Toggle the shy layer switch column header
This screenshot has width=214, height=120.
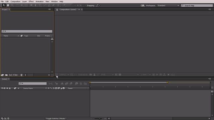click(46, 88)
